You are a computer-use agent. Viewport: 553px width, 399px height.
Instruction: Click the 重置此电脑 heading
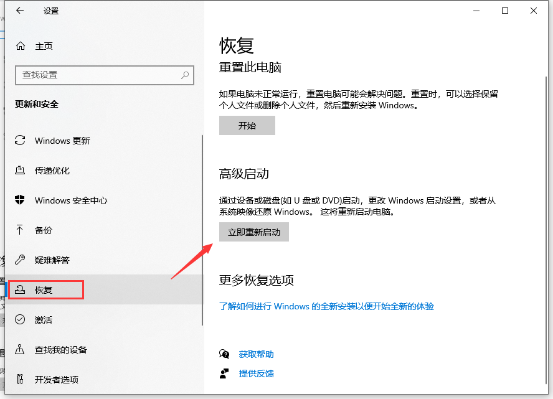coord(250,67)
